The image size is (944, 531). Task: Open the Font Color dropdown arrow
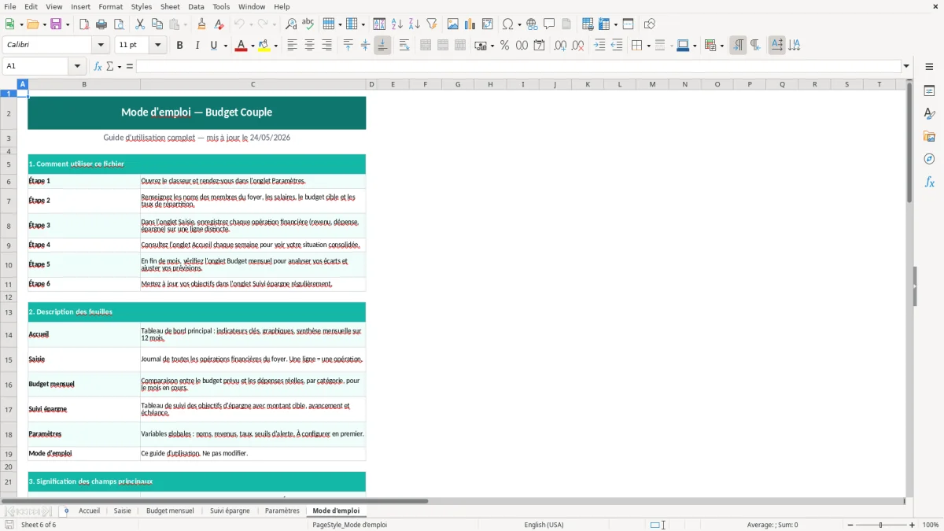click(x=251, y=46)
